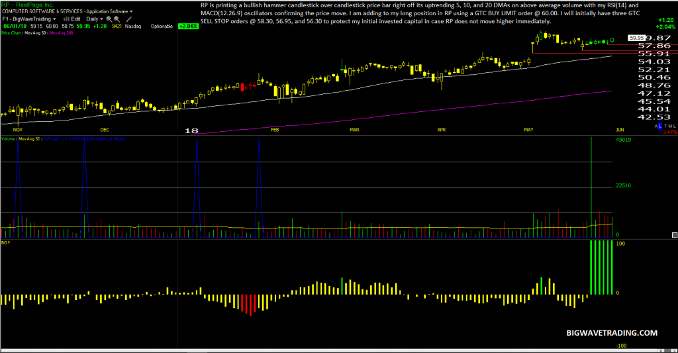Click the T scale option letter

665,126
